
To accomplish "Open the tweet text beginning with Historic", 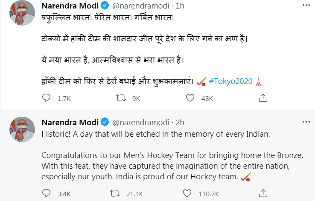I will point(156,134).
